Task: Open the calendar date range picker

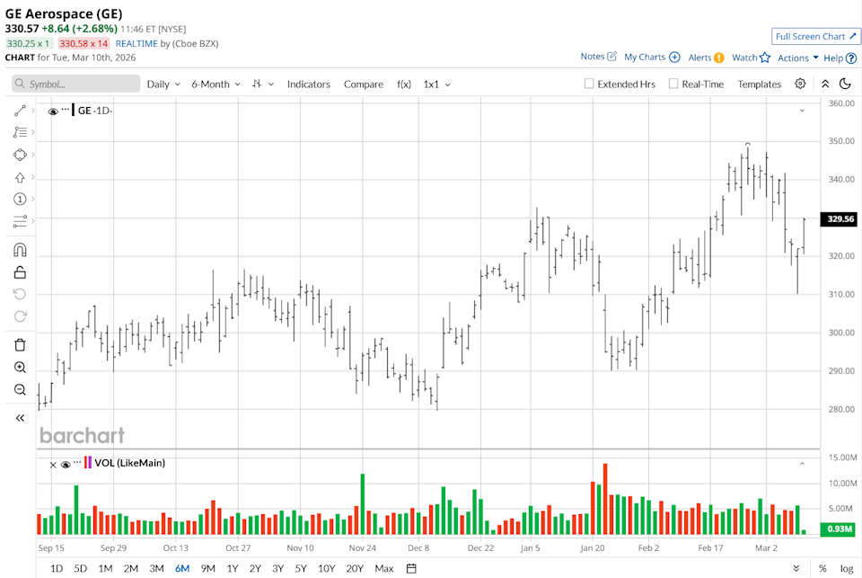Action: [x=411, y=568]
